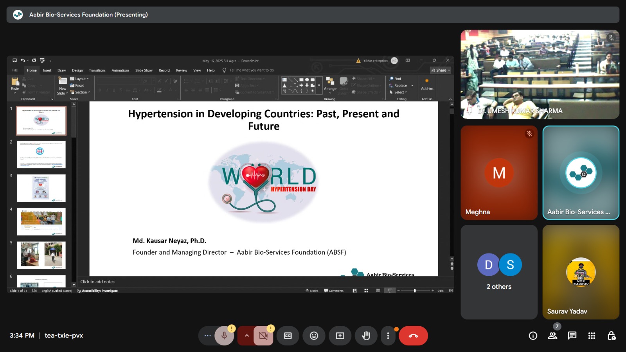Open the People panel icon
The image size is (626, 352).
(552, 336)
